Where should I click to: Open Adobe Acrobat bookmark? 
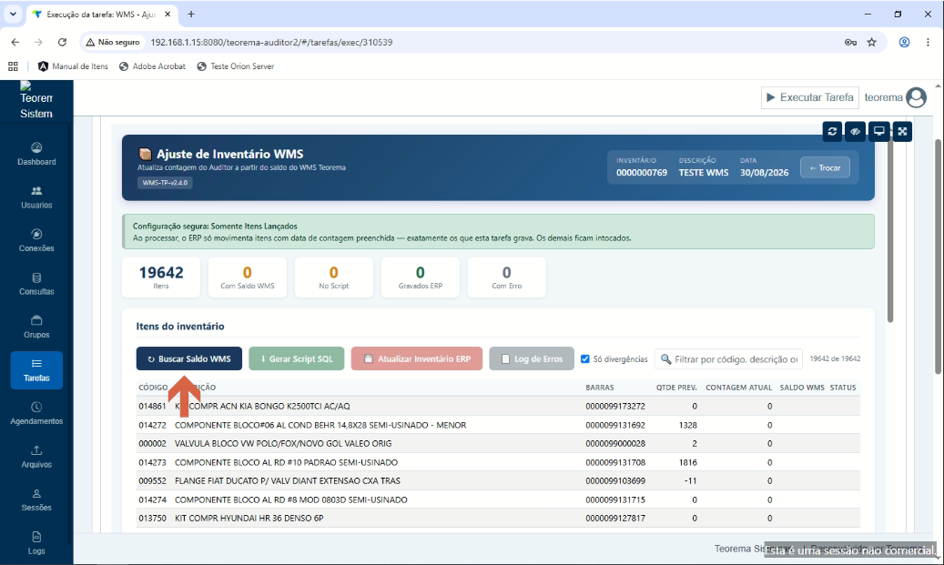152,66
